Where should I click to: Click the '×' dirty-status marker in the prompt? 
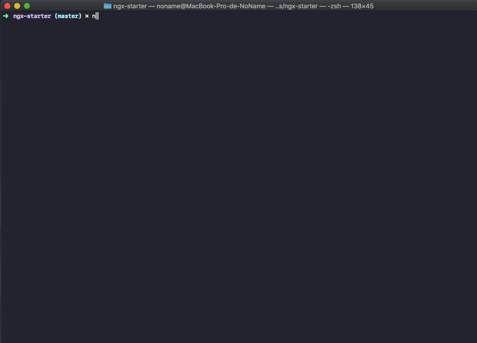(87, 16)
